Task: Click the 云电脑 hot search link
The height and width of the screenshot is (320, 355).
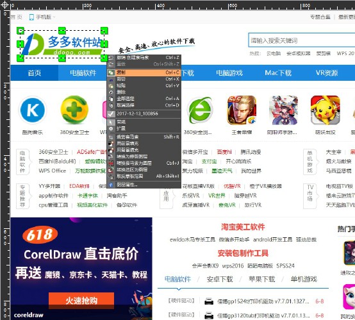Action: pos(274,53)
